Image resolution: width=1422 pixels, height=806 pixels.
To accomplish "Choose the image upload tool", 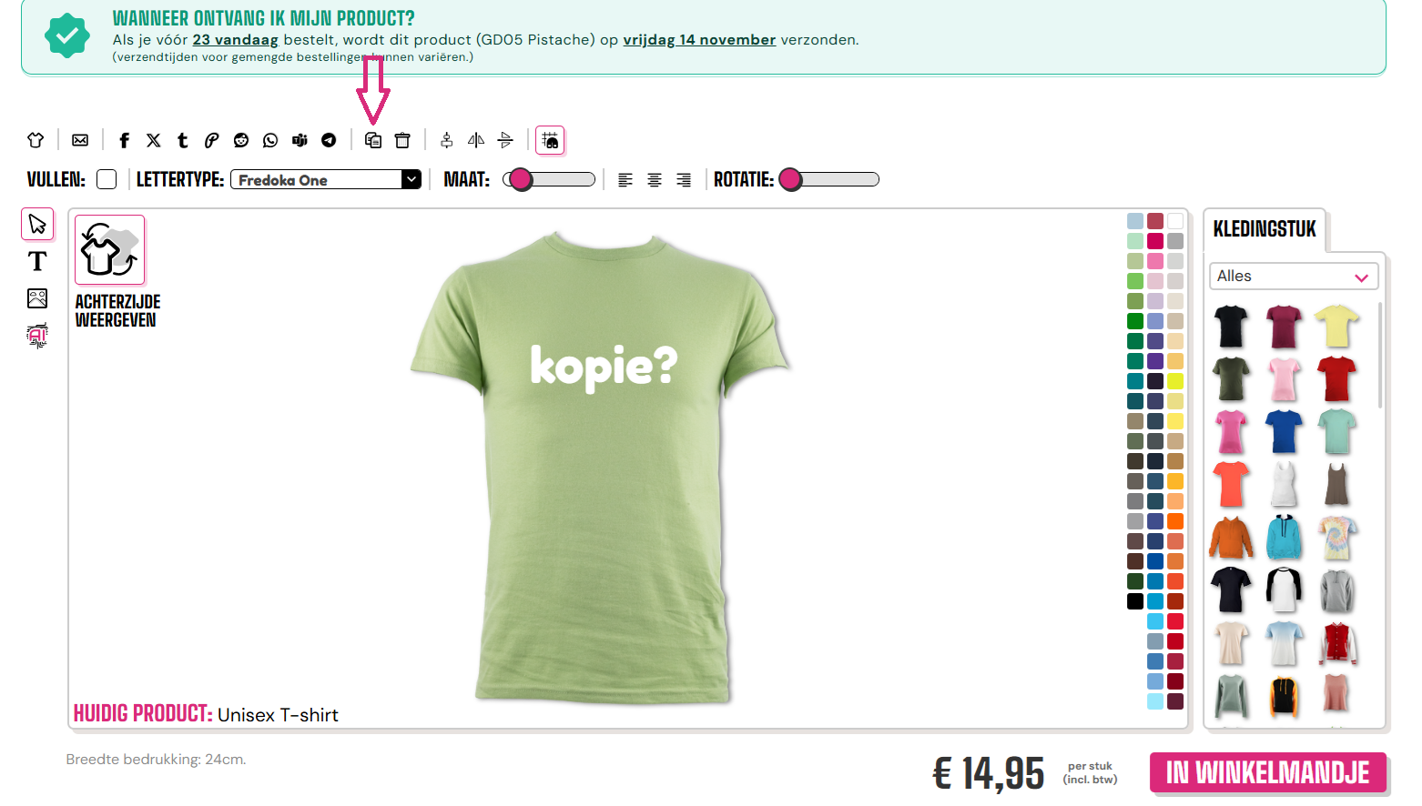I will 37,298.
